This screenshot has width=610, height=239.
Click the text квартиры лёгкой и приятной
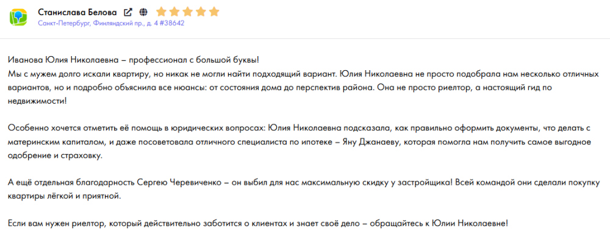[65, 196]
